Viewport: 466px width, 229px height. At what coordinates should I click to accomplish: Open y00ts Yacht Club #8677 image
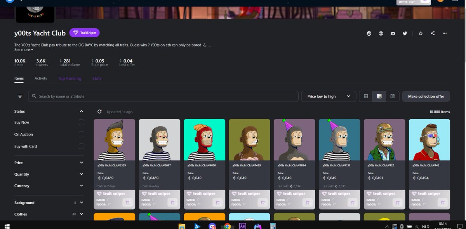(160, 139)
